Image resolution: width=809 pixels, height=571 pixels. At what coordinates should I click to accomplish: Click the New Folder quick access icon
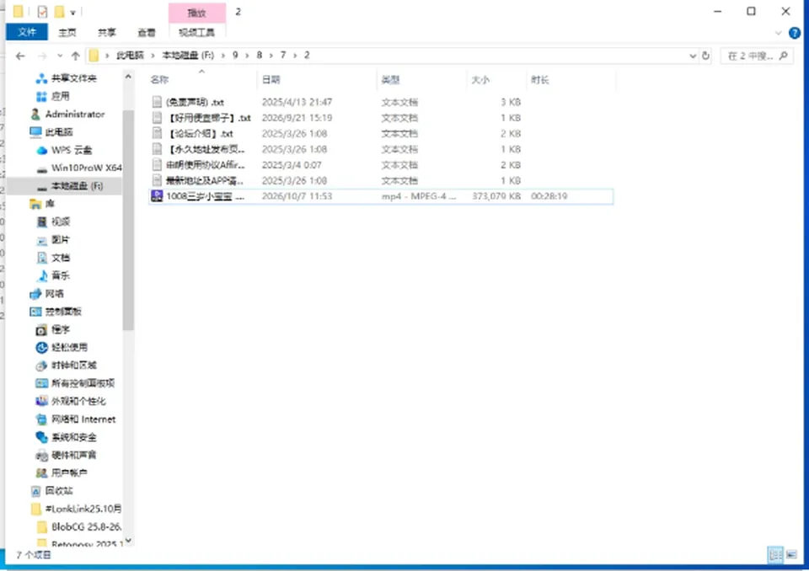[x=59, y=11]
